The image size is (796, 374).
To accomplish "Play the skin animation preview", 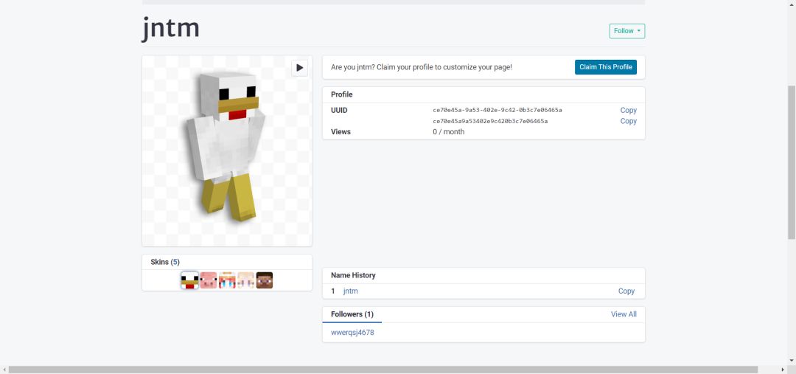I will tap(299, 68).
